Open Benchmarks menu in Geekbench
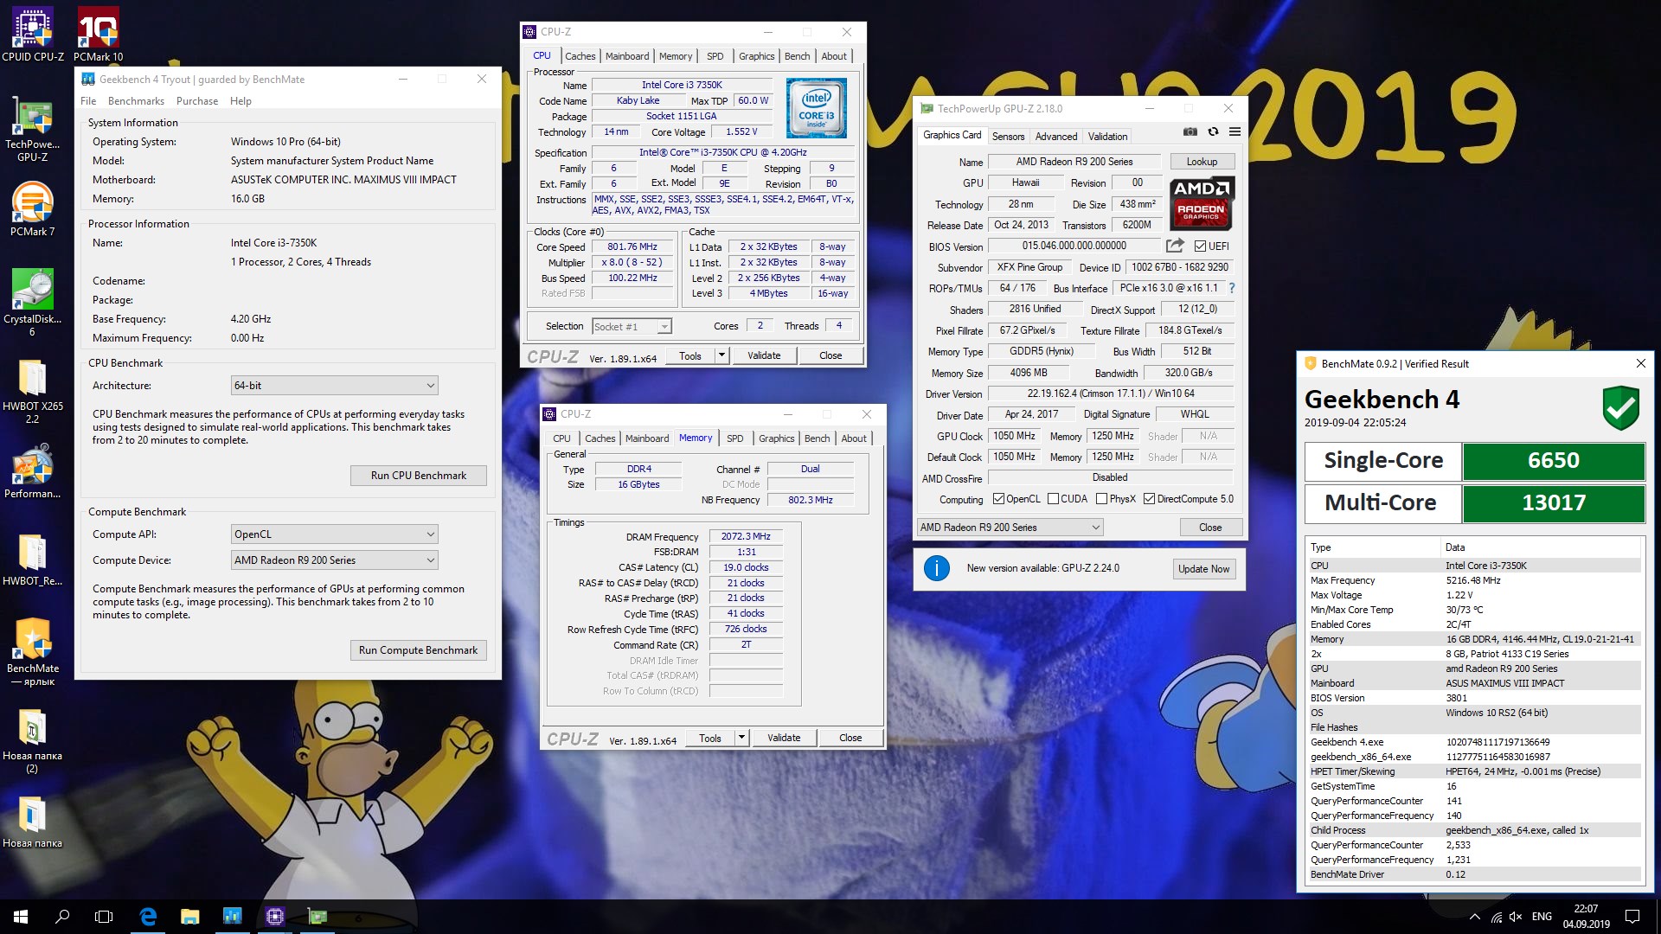1661x934 pixels. 136,101
